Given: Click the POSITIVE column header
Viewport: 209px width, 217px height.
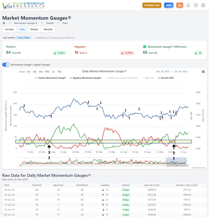Looking at the screenshot, I should [37, 185].
